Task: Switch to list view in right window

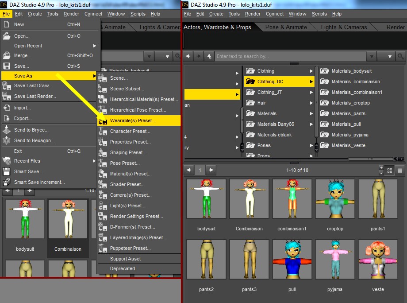Action: pyautogui.click(x=400, y=171)
